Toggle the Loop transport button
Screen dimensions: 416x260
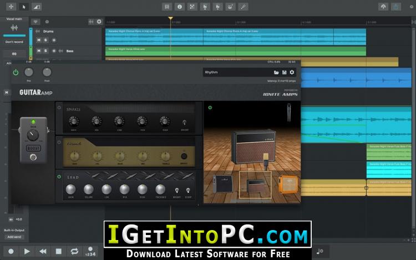coord(74,251)
